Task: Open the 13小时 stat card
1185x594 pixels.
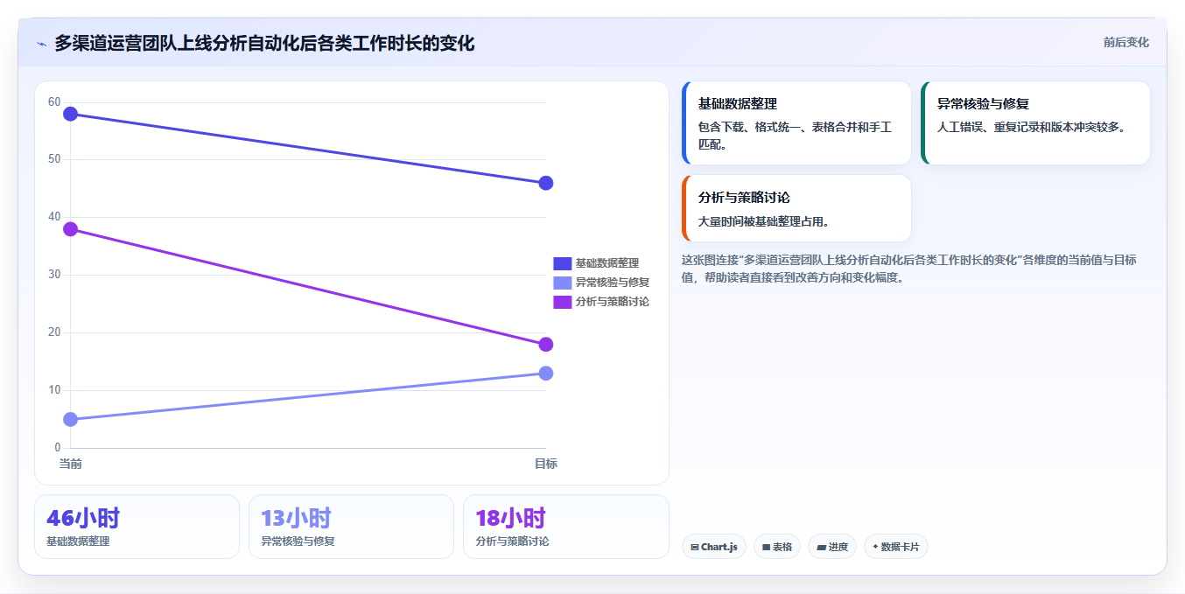Action: [351, 527]
